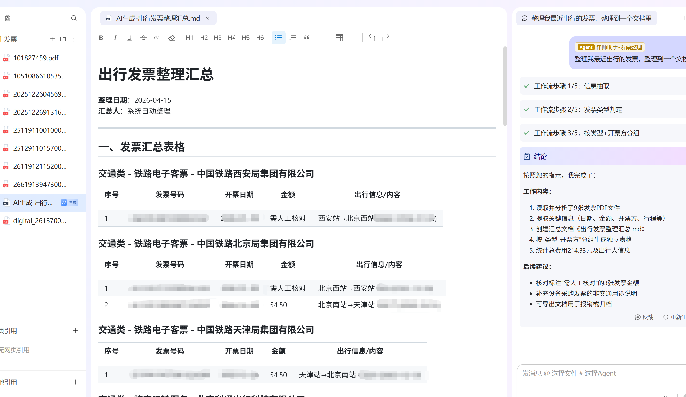The height and width of the screenshot is (397, 686).
Task: Open search using the magnifier in sidebar
Action: click(x=74, y=18)
